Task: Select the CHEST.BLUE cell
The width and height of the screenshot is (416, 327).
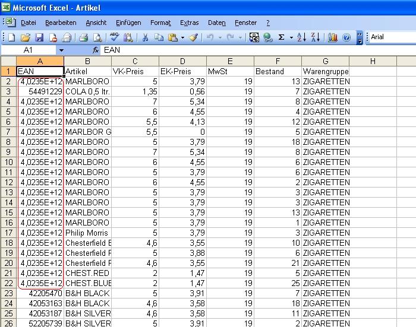Action: (87, 283)
